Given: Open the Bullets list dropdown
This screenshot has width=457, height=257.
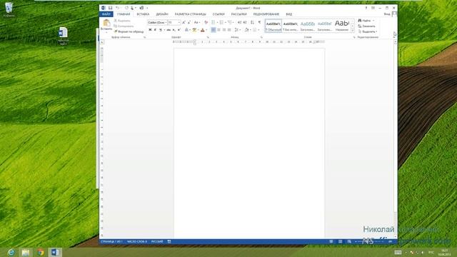Looking at the screenshot, I should (x=217, y=22).
